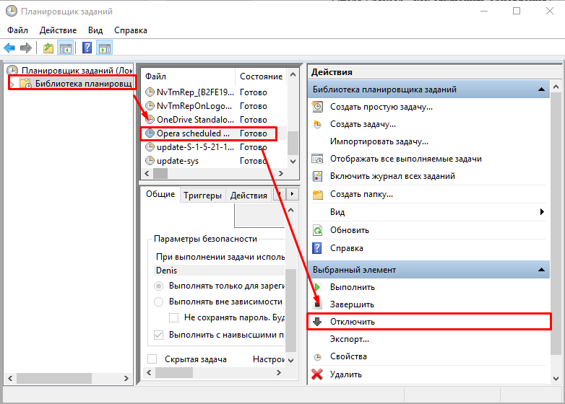This screenshot has height=404, width=565.
Task: Click the clock icon of update-sys task
Action: coord(150,160)
